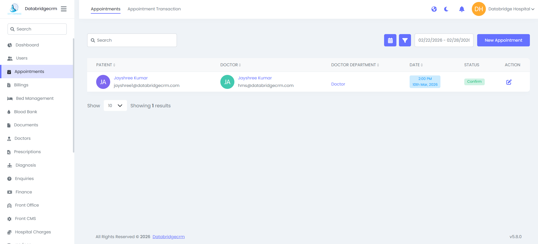Click the Bed Management bed icon
Viewport: 538px width, 244px height.
tap(10, 98)
